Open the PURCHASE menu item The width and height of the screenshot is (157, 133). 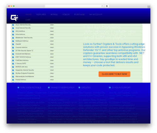pos(79,14)
